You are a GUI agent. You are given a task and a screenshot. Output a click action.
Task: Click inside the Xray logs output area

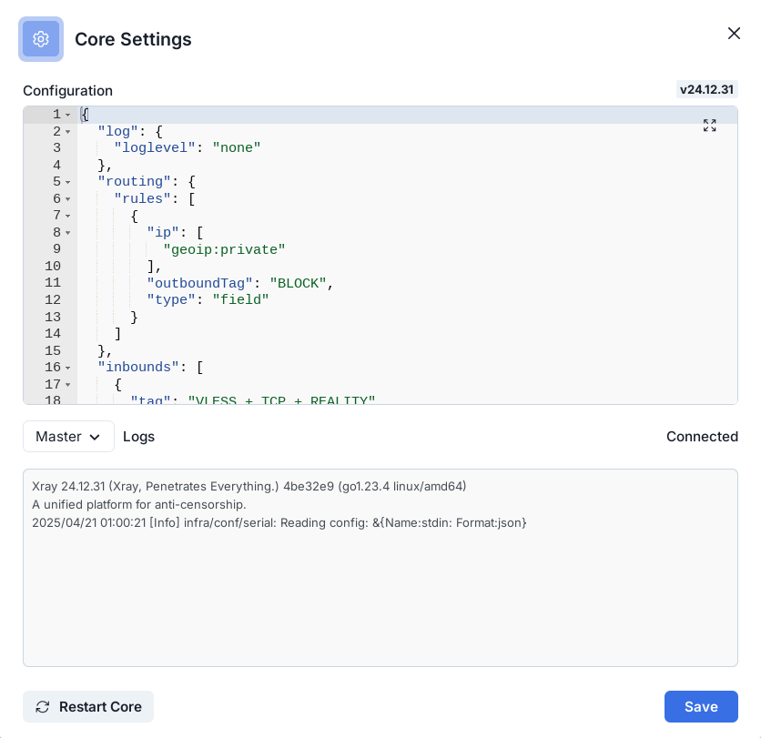[380, 591]
